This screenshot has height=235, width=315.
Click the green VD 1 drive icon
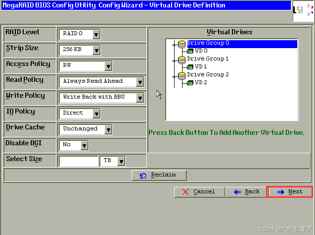190,67
